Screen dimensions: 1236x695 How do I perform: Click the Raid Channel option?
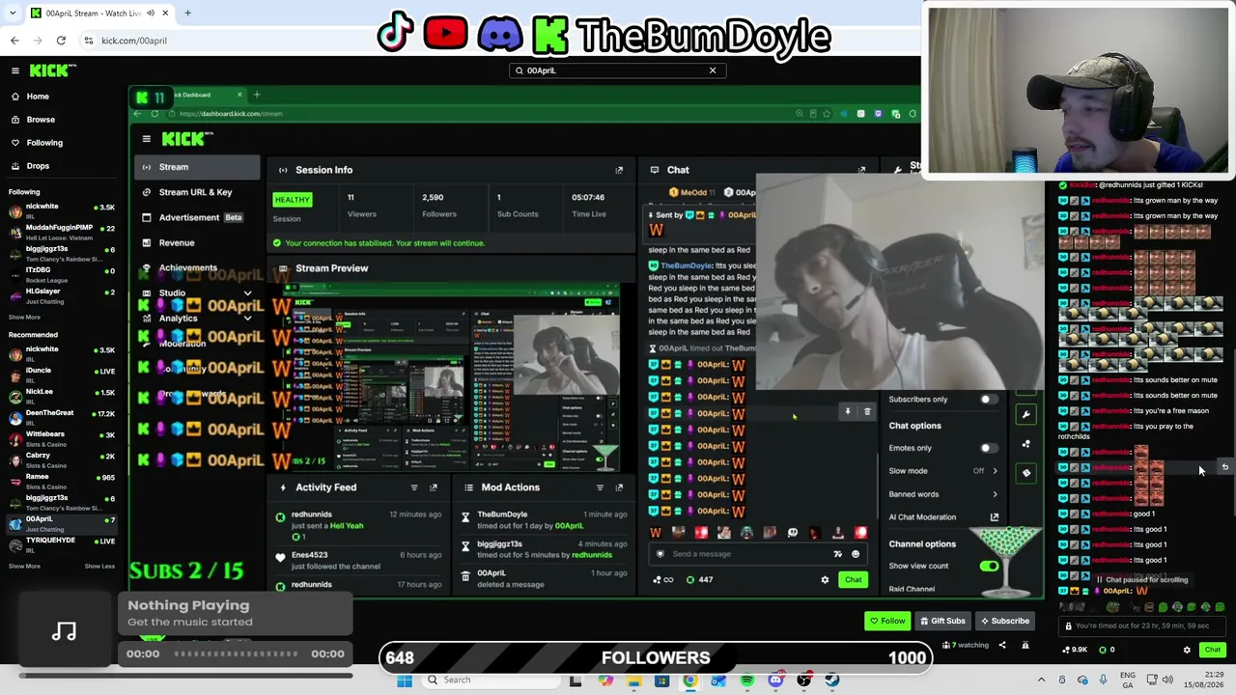pos(912,589)
